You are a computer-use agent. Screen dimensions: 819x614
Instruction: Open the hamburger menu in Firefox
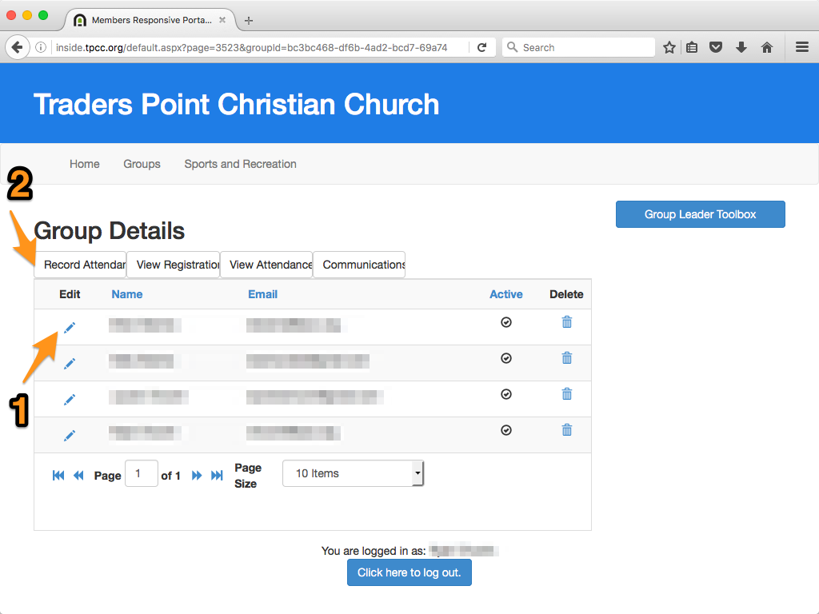[802, 47]
